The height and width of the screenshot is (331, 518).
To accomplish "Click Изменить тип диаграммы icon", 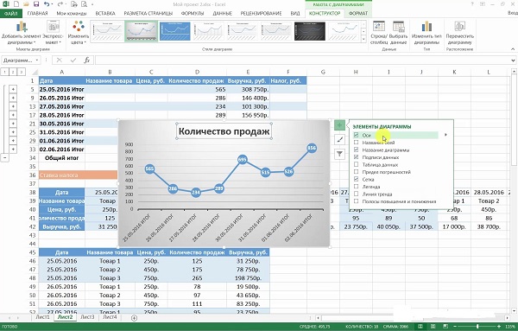I will click(426, 33).
